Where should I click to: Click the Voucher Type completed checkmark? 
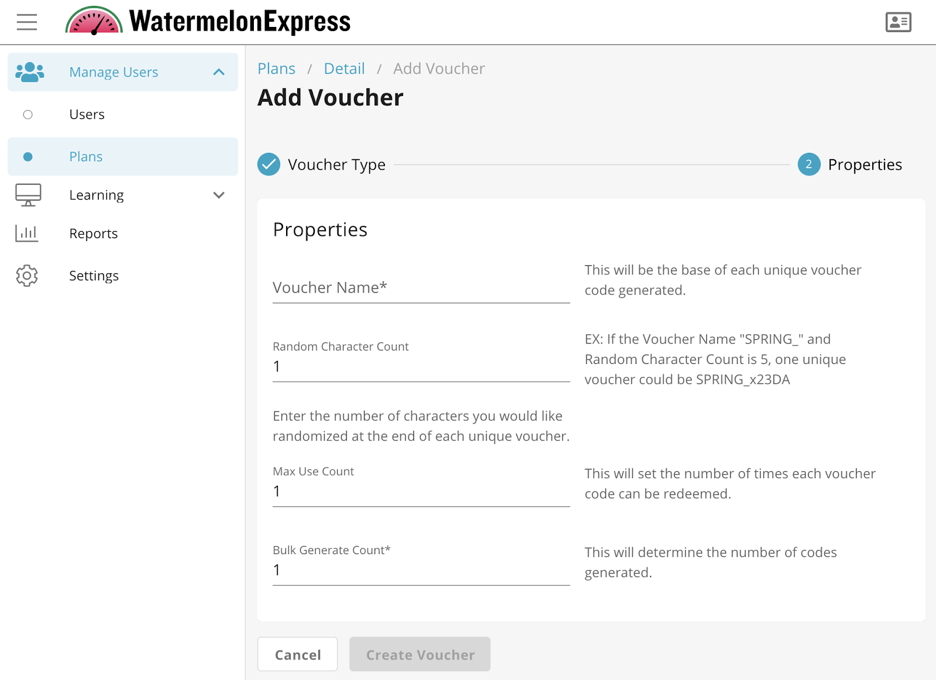[269, 164]
